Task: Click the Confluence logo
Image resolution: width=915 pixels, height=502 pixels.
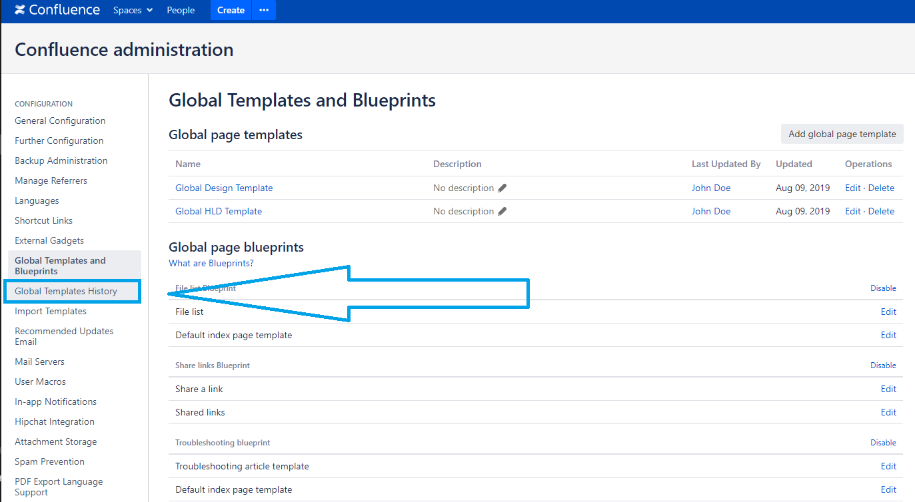Action: click(x=57, y=10)
